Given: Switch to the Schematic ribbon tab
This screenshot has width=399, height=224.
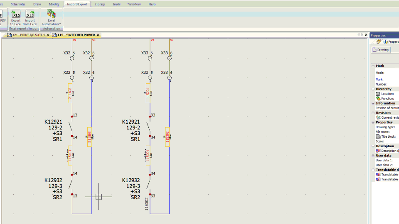Looking at the screenshot, I should click(18, 4).
